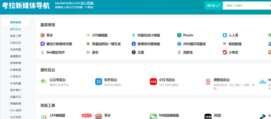Screen dimensions: 271x119
Task: Open the 石墨 dark round icon
Action: pyautogui.click(x=133, y=52)
